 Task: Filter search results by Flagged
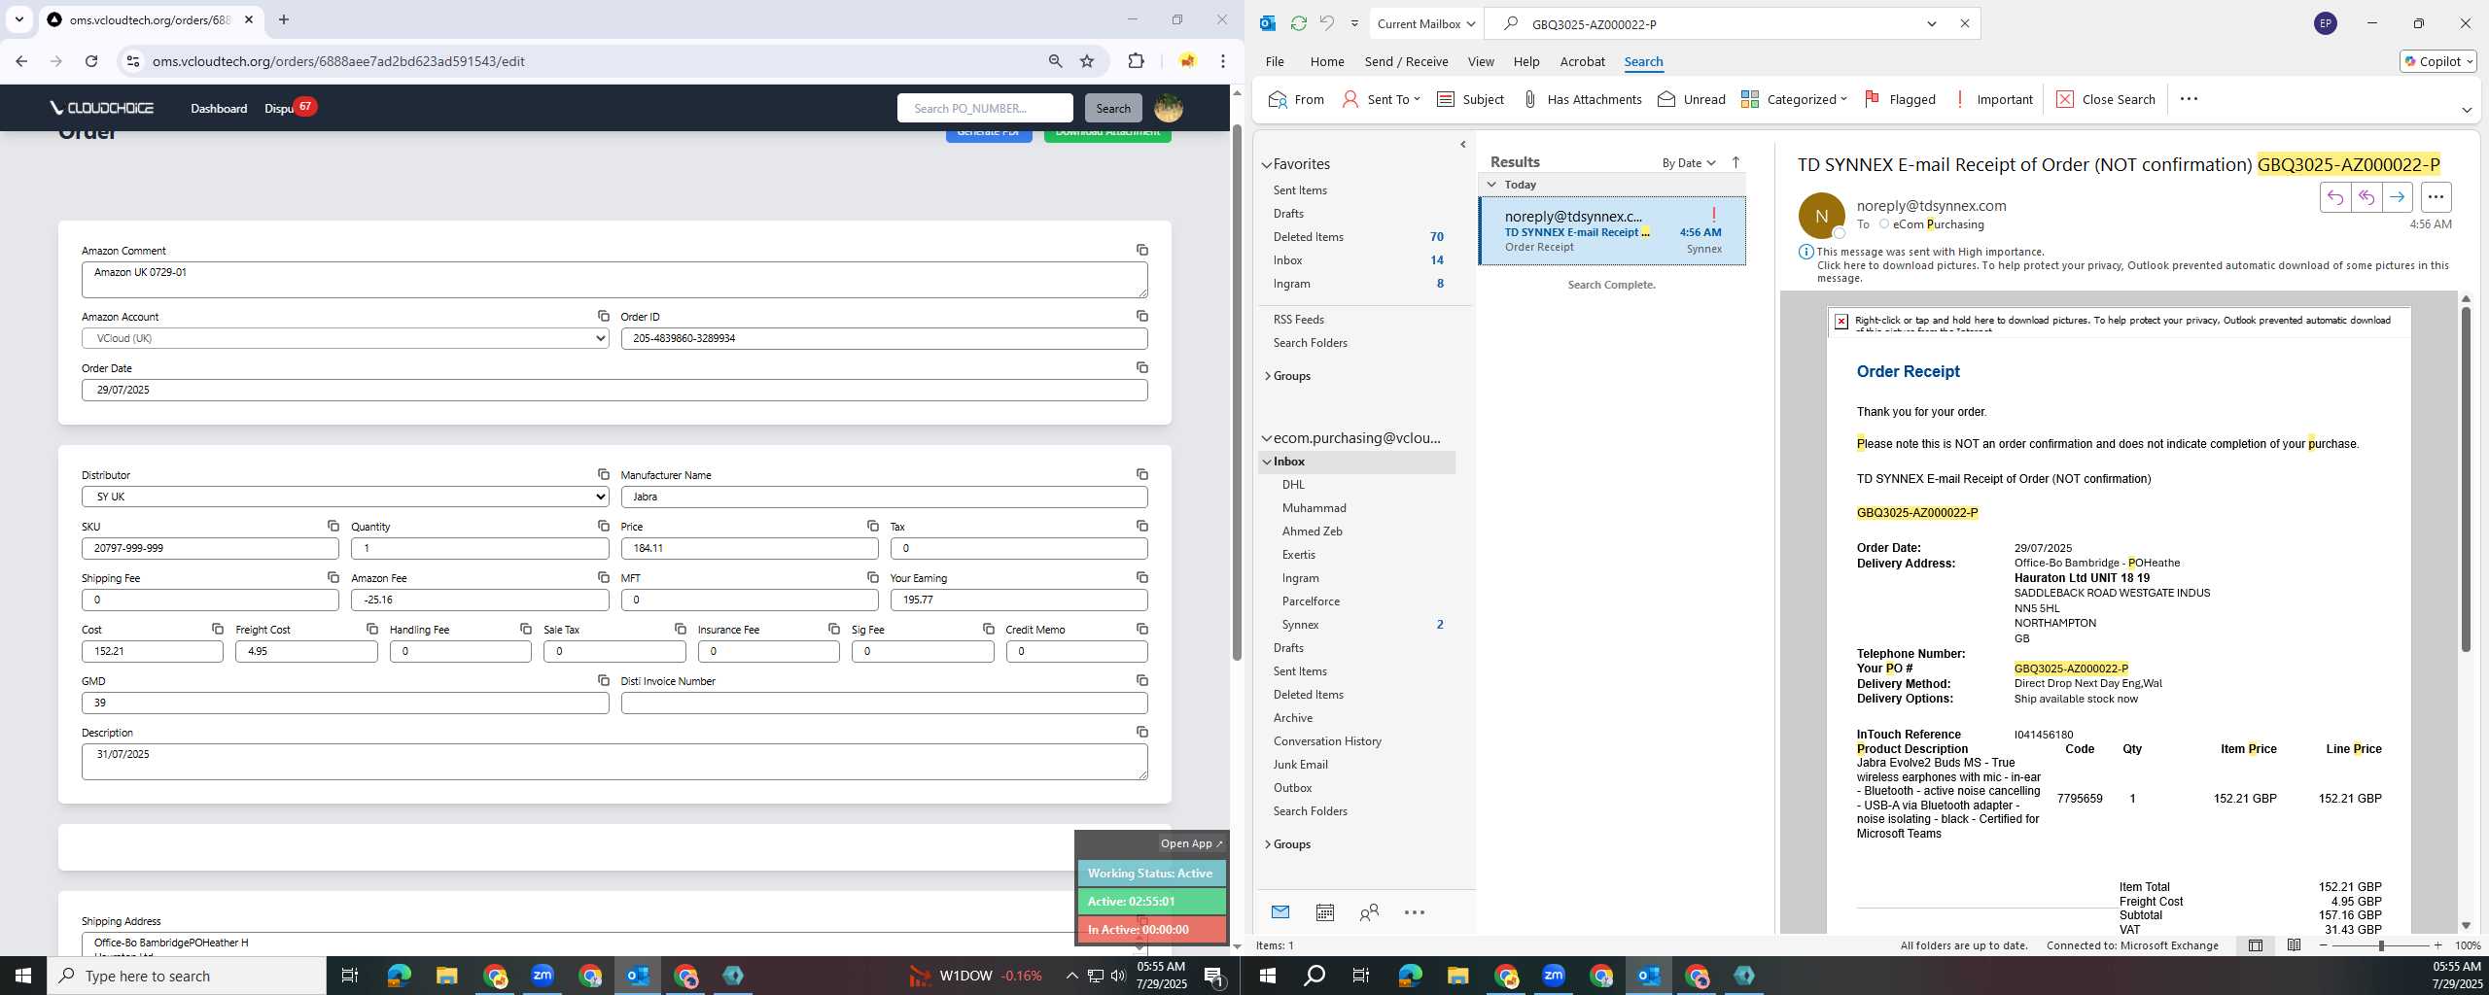(x=1900, y=99)
